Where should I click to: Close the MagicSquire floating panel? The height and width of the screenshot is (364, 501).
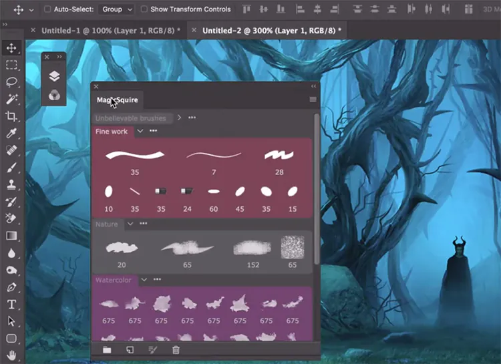click(96, 86)
